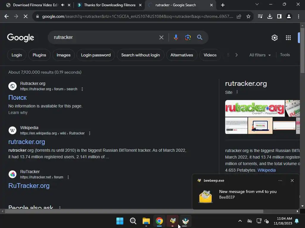Open Google quick settings gear
305x228 pixels.
pyautogui.click(x=274, y=38)
